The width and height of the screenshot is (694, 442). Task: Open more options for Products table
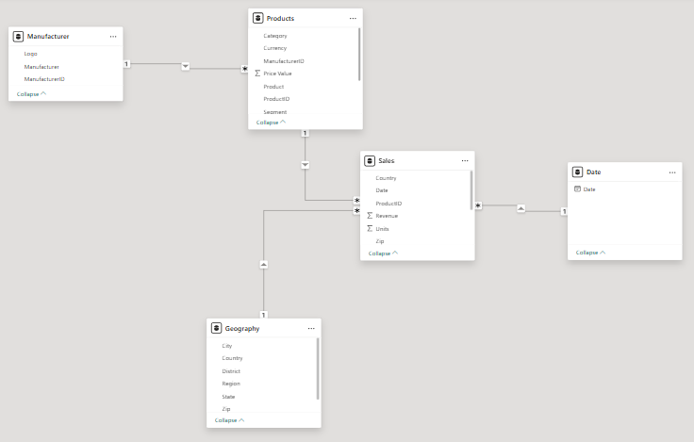(353, 19)
